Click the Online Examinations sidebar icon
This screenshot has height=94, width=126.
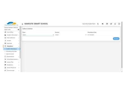(5, 59)
